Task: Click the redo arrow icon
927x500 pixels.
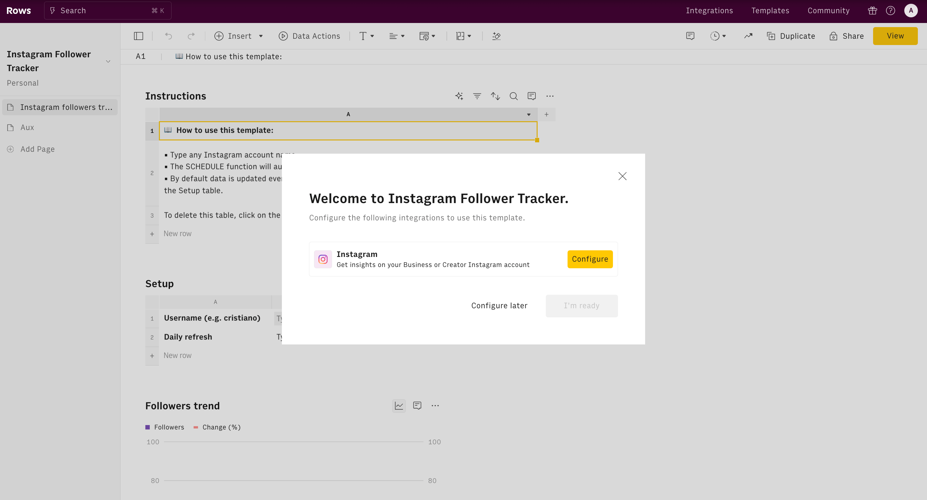Action: pyautogui.click(x=191, y=36)
